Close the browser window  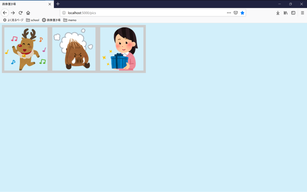[302, 4]
